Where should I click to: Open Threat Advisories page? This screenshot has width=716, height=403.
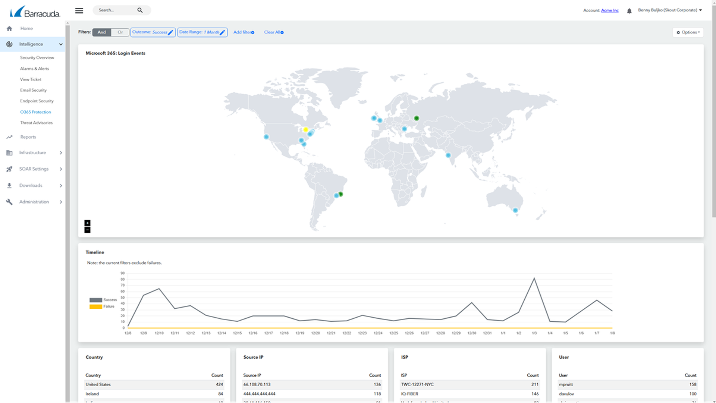36,123
